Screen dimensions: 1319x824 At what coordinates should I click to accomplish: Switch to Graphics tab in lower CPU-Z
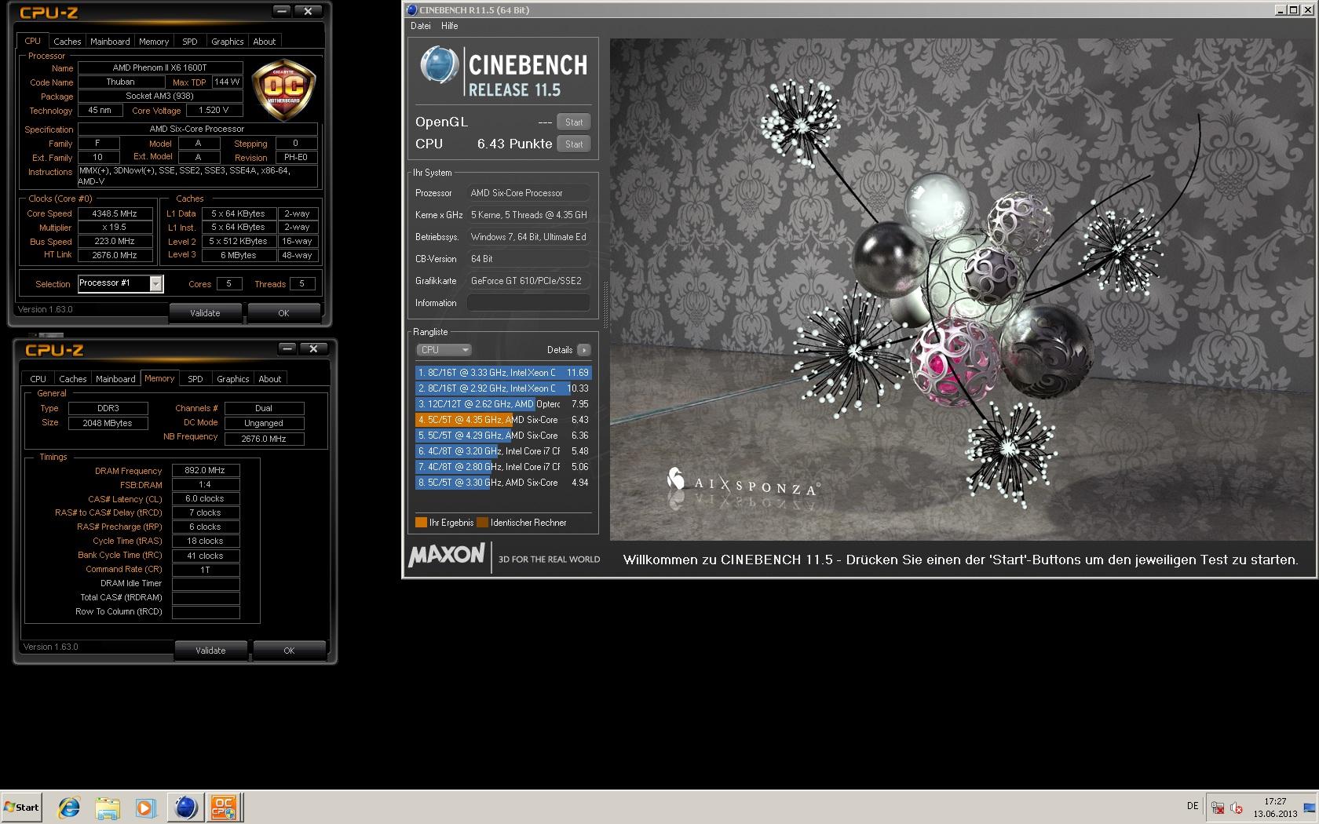coord(233,379)
